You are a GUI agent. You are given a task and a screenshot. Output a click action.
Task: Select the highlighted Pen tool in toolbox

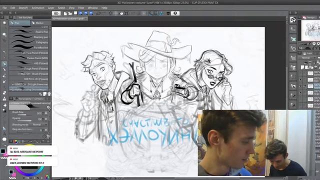coord(4,64)
